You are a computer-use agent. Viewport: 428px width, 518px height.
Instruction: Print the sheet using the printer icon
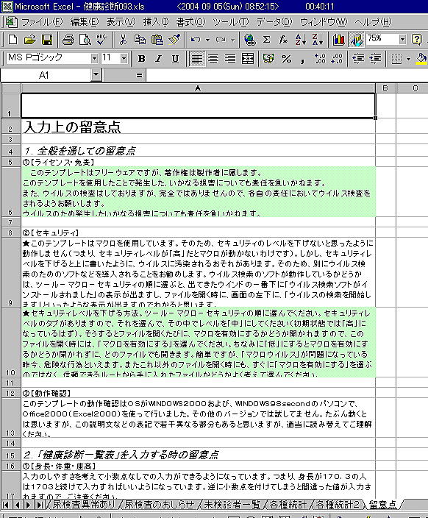[x=68, y=40]
